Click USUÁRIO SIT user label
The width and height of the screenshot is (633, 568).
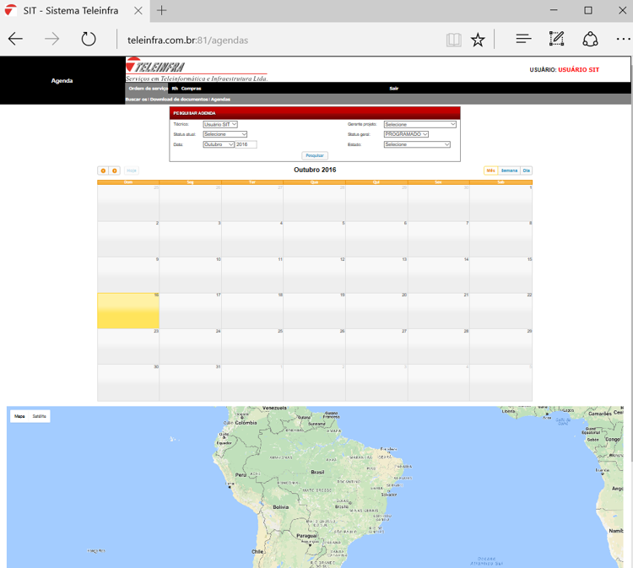[x=578, y=70]
